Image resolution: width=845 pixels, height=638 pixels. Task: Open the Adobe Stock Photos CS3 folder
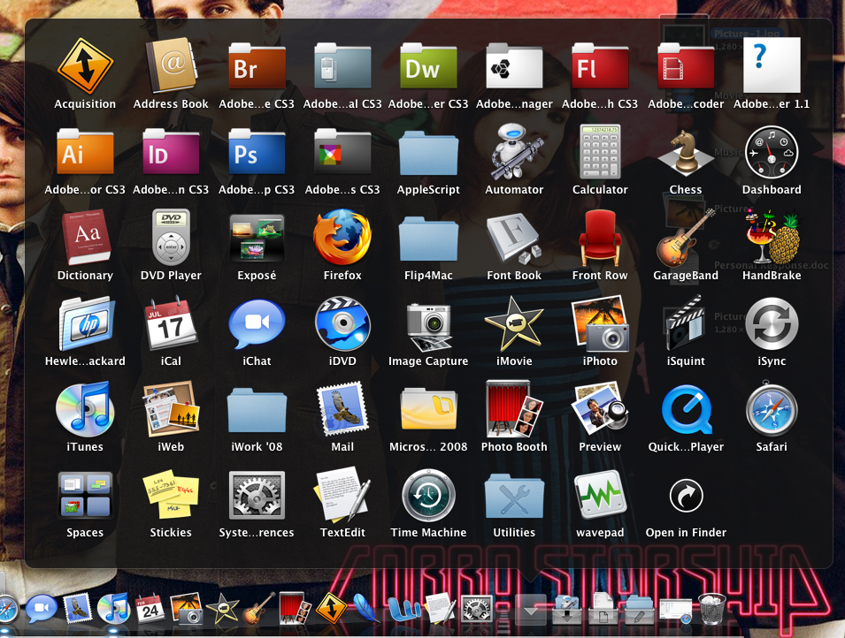pos(342,151)
